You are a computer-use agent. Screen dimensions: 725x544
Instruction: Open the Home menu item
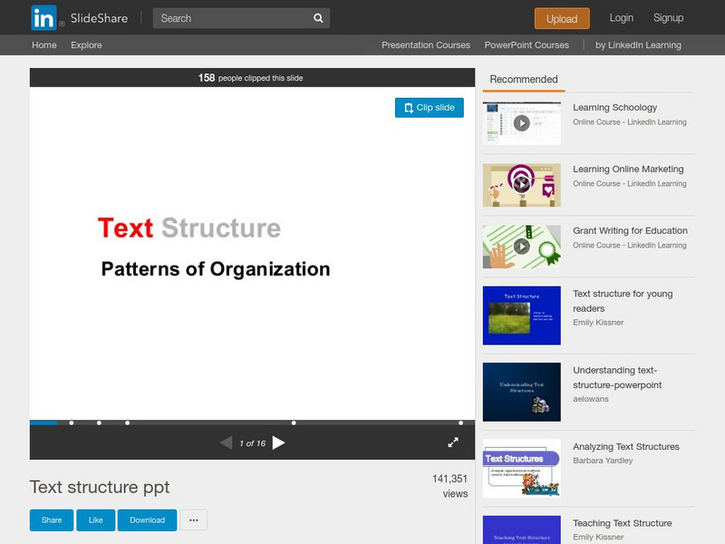(x=43, y=45)
